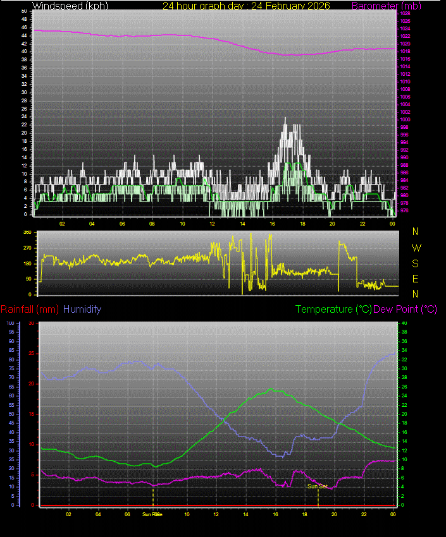Click the '1000' barometer scale value
Image resolution: width=446 pixels, height=537 pixels.
tap(405, 119)
